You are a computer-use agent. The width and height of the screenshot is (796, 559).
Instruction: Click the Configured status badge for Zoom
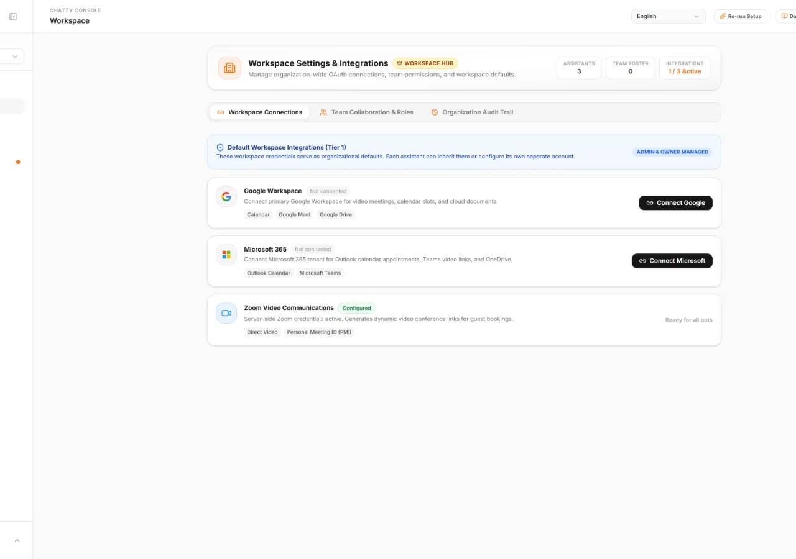[357, 308]
